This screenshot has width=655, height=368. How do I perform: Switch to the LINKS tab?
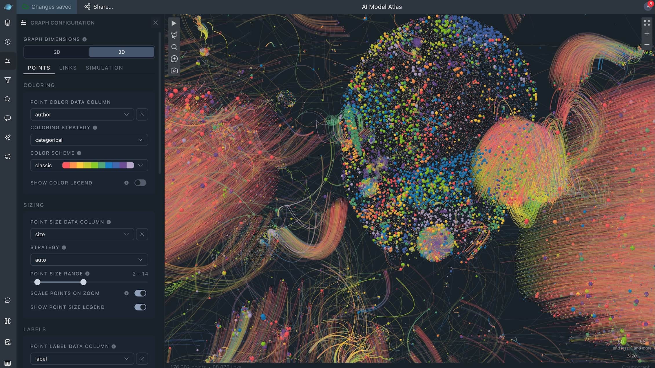(68, 68)
